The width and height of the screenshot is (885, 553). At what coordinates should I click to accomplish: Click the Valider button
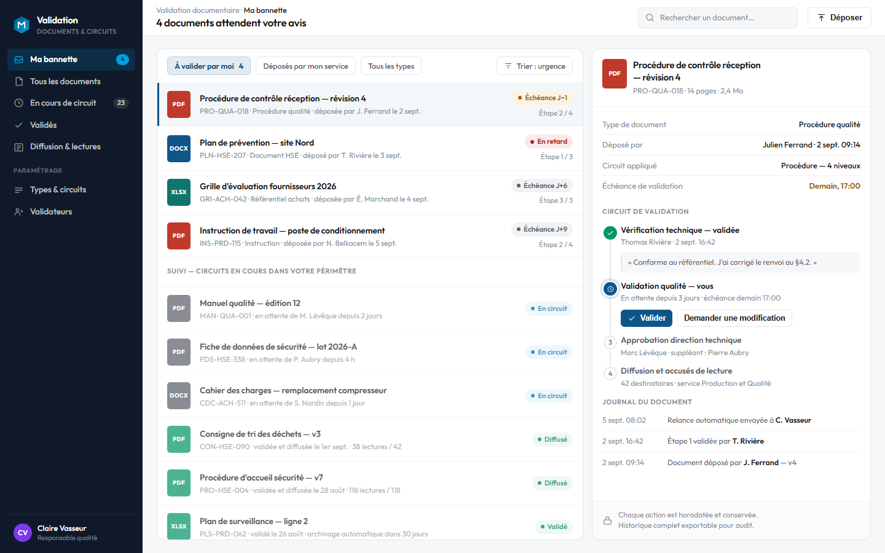pyautogui.click(x=647, y=318)
